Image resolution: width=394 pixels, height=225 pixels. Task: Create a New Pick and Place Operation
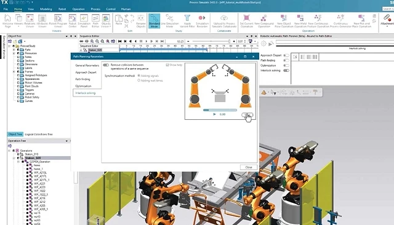pyautogui.click(x=362, y=21)
